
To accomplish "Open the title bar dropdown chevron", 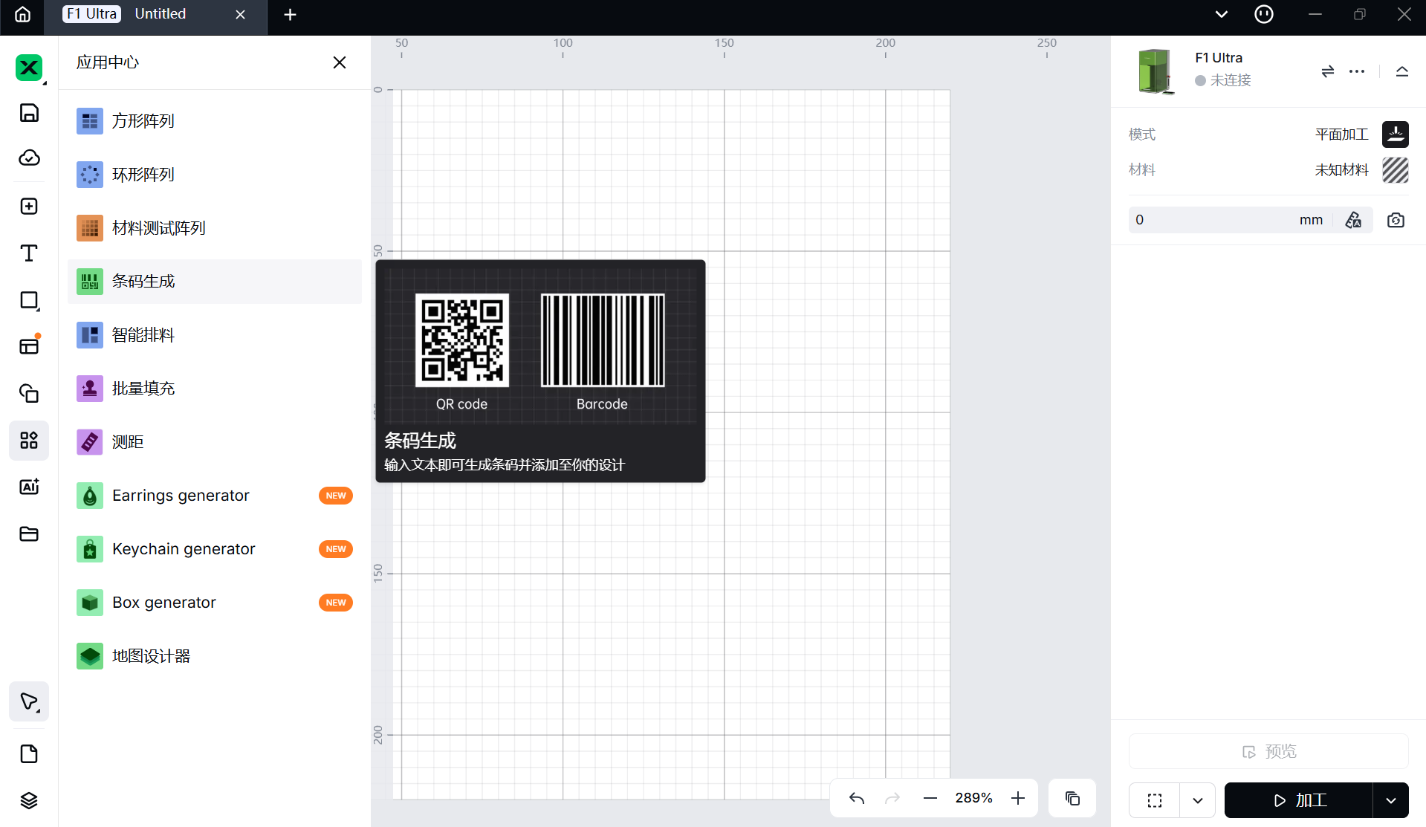I will coord(1221,14).
